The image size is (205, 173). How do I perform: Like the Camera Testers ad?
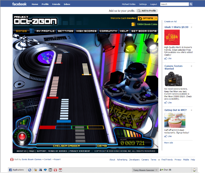pyautogui.click(x=168, y=102)
